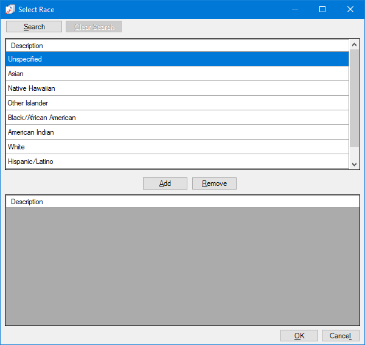Click the race list scroll up arrow
This screenshot has height=345, width=365.
tap(355, 44)
